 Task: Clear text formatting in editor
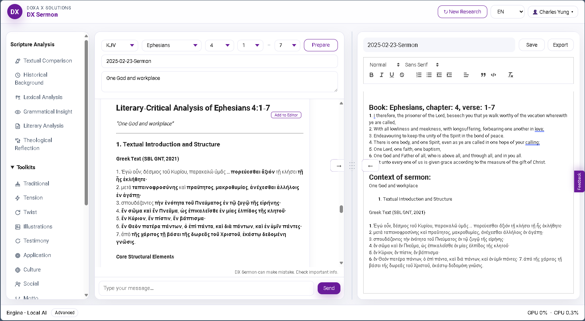tap(510, 75)
